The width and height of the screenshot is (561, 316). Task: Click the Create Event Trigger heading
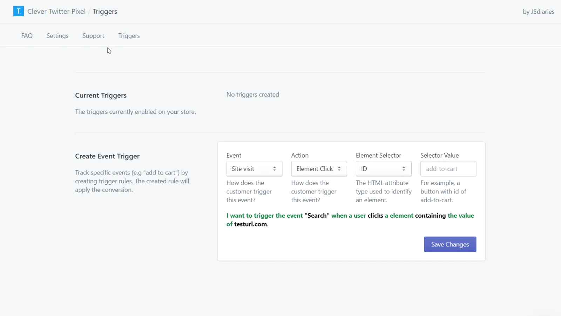[107, 156]
